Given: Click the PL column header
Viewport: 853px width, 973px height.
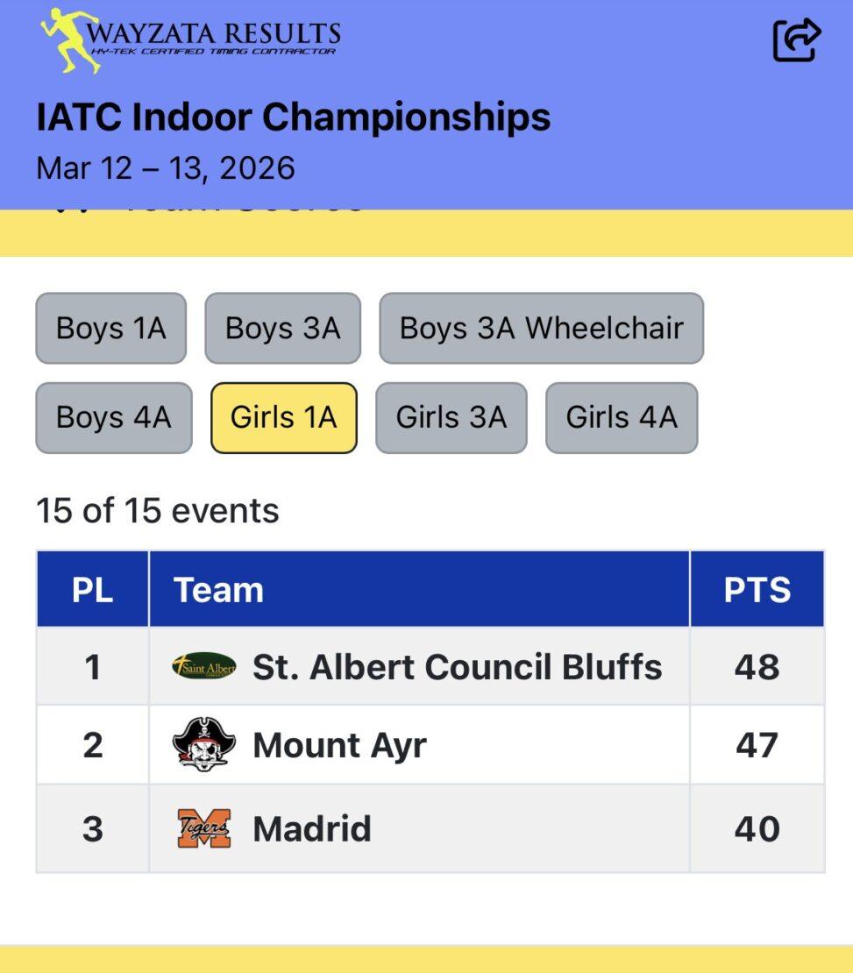Looking at the screenshot, I should 92,590.
